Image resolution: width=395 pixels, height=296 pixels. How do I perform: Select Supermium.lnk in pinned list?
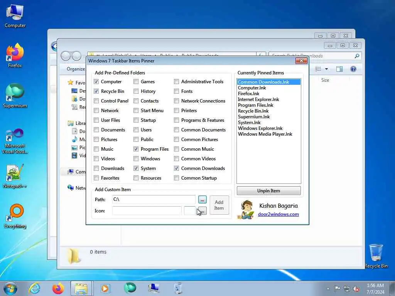pyautogui.click(x=268, y=117)
